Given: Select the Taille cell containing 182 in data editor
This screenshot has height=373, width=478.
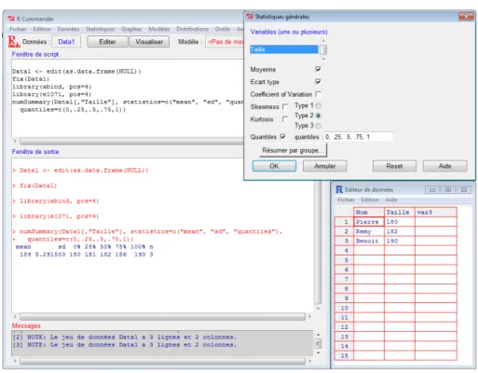Looking at the screenshot, I should tap(400, 231).
